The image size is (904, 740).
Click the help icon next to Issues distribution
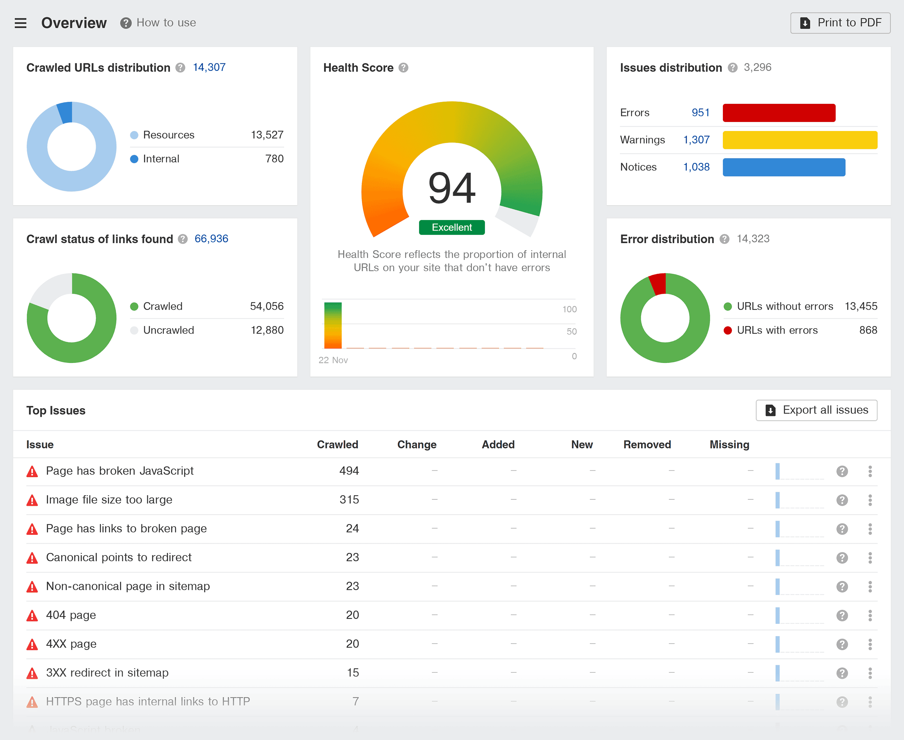point(732,67)
